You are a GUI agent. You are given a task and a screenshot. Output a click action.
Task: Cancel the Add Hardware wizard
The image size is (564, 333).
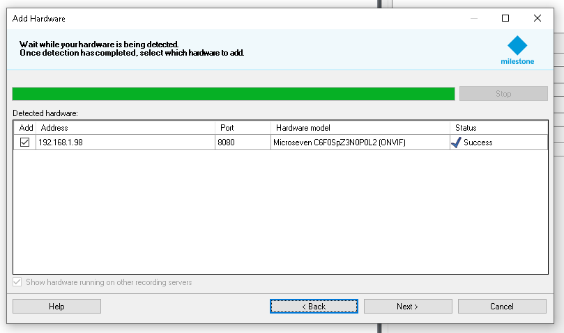click(501, 307)
